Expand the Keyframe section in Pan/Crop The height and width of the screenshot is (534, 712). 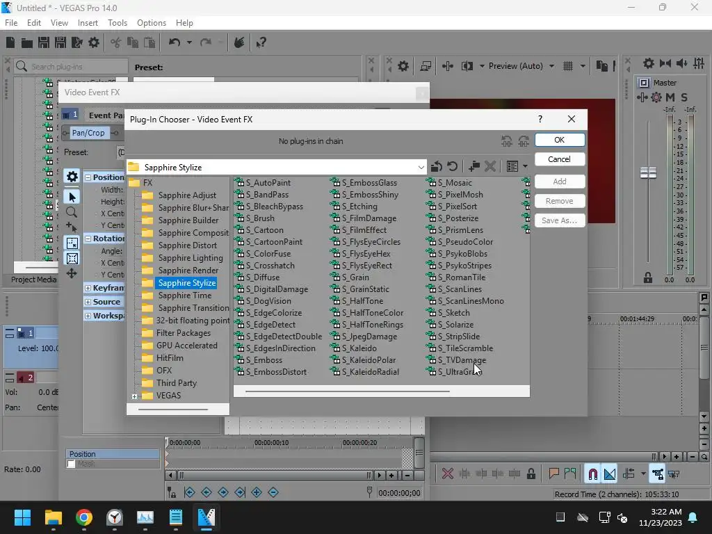click(88, 288)
